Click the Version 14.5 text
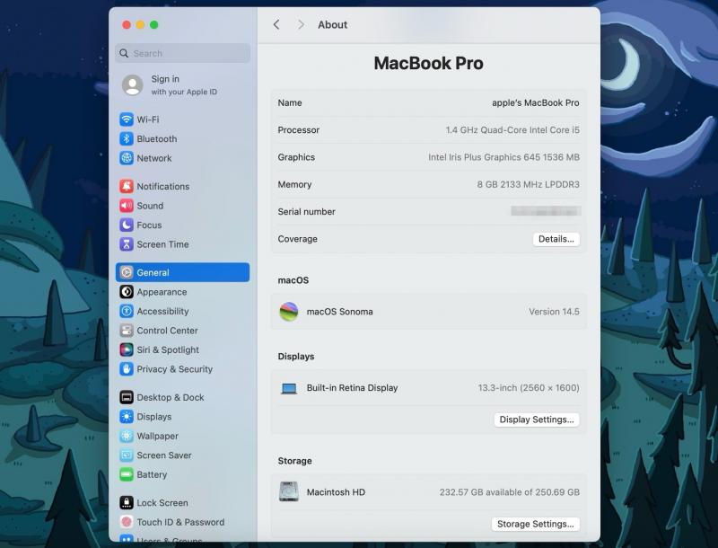 [554, 312]
